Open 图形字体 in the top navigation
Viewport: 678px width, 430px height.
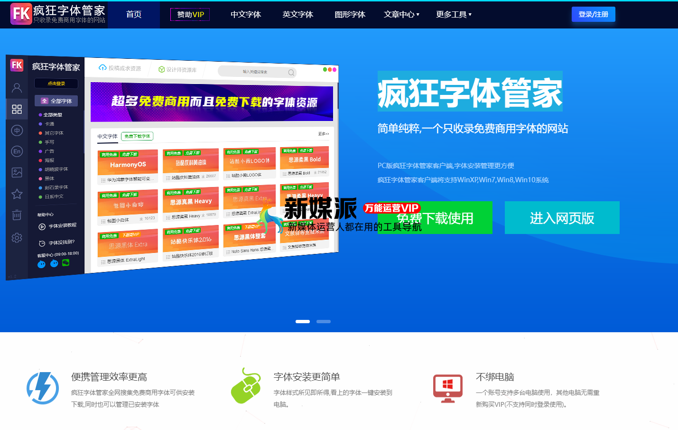(350, 15)
